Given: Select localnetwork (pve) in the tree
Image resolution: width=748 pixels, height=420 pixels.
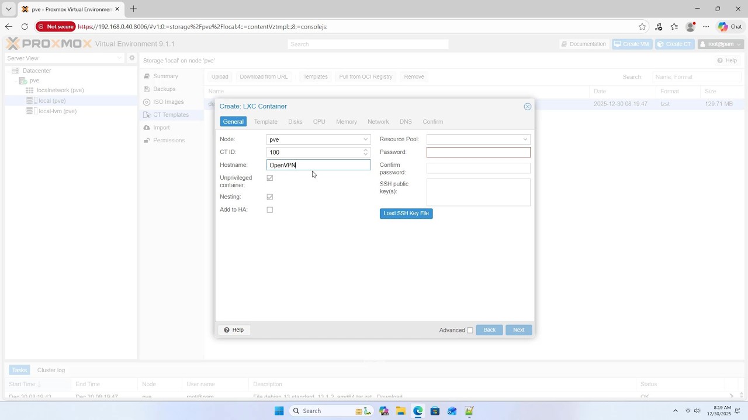Looking at the screenshot, I should 60,90.
